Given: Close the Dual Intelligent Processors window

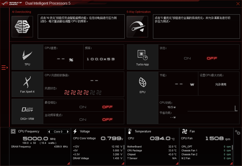Looking at the screenshot, I should (x=237, y=4).
